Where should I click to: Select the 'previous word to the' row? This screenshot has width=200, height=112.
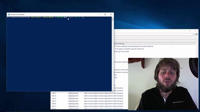click(x=121, y=70)
